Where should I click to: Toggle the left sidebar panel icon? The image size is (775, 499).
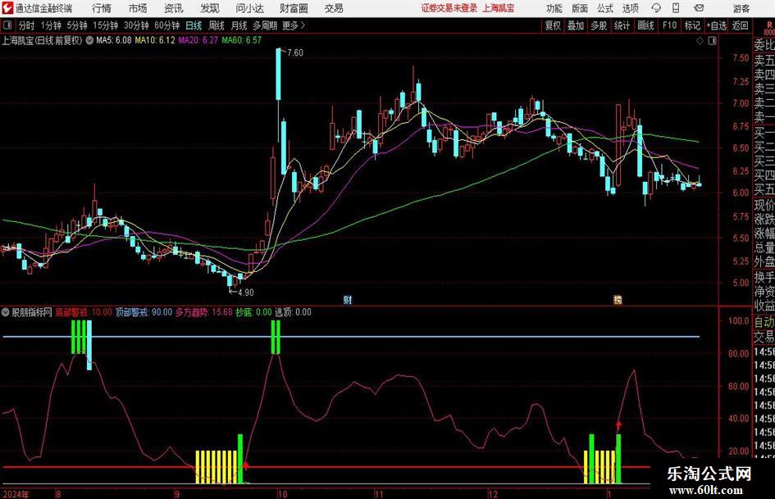click(7, 25)
